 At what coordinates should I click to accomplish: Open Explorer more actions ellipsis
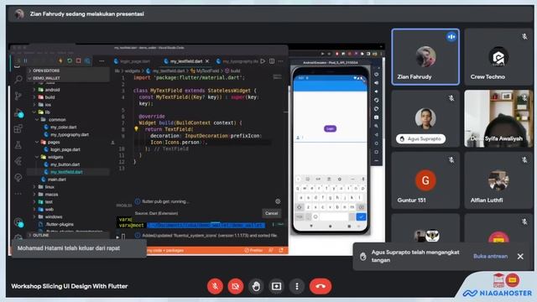tap(102, 61)
